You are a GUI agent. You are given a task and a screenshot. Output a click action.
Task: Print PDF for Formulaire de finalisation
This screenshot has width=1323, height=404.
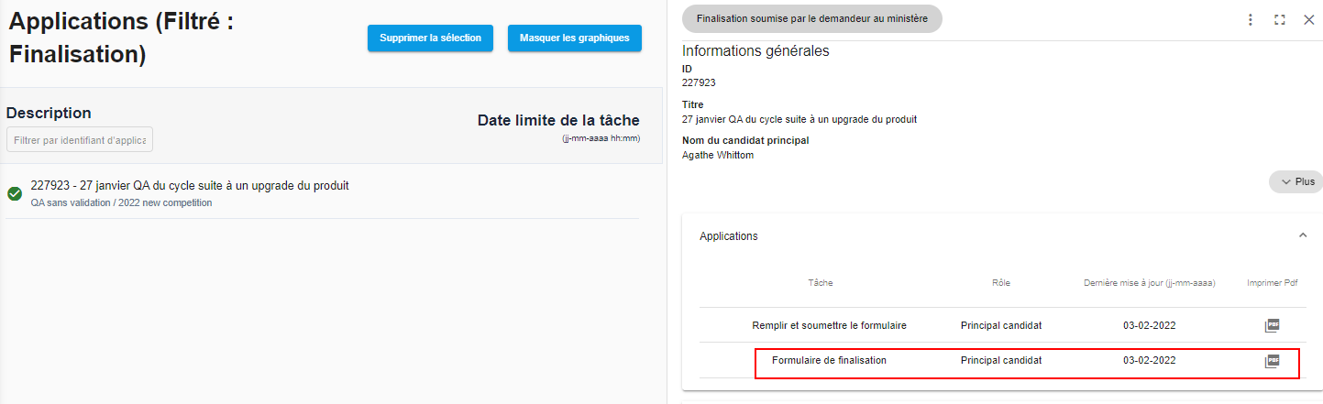point(1272,361)
